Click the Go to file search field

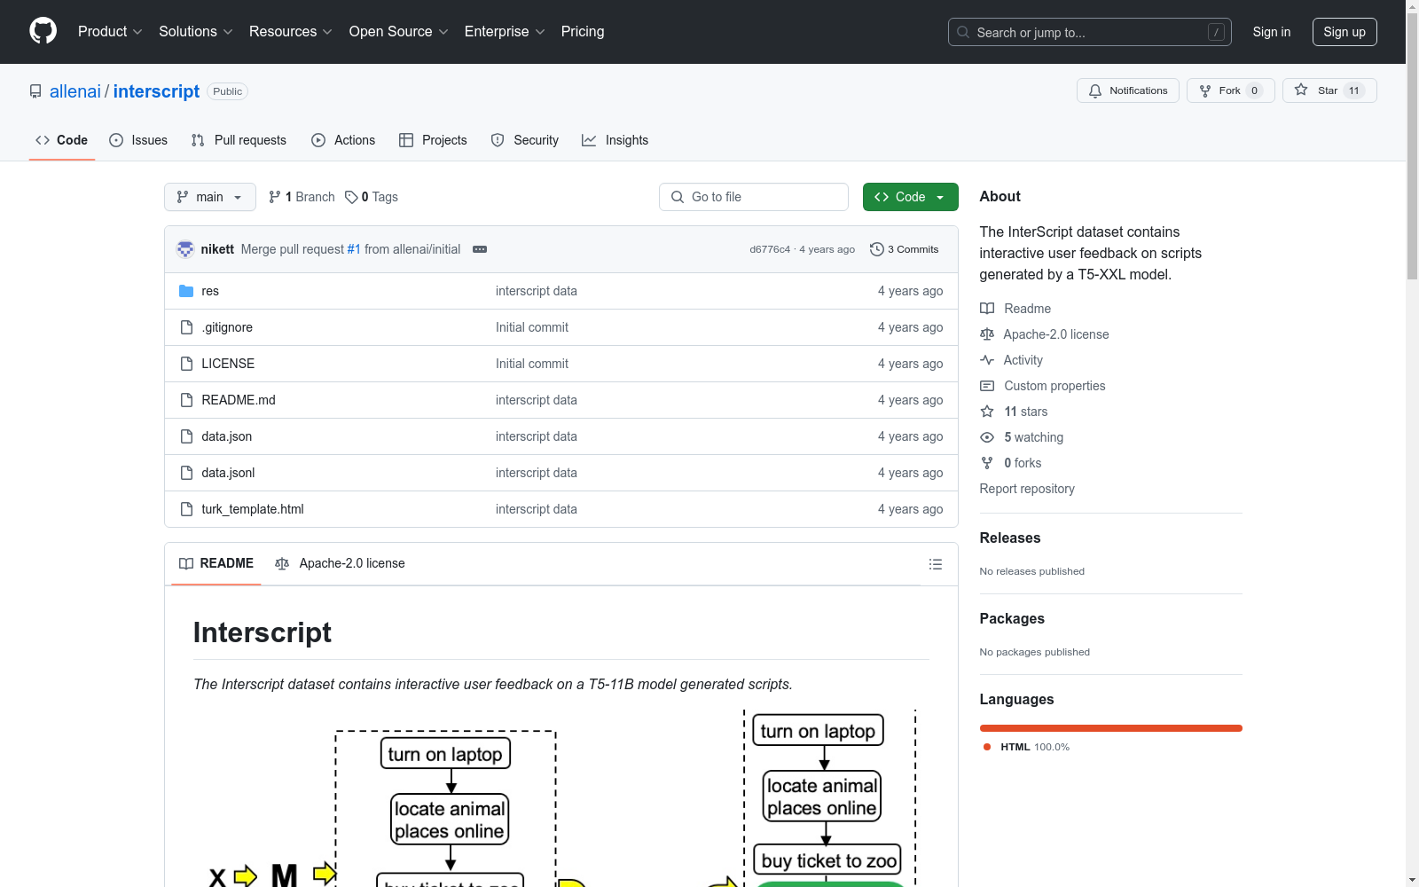coord(754,197)
